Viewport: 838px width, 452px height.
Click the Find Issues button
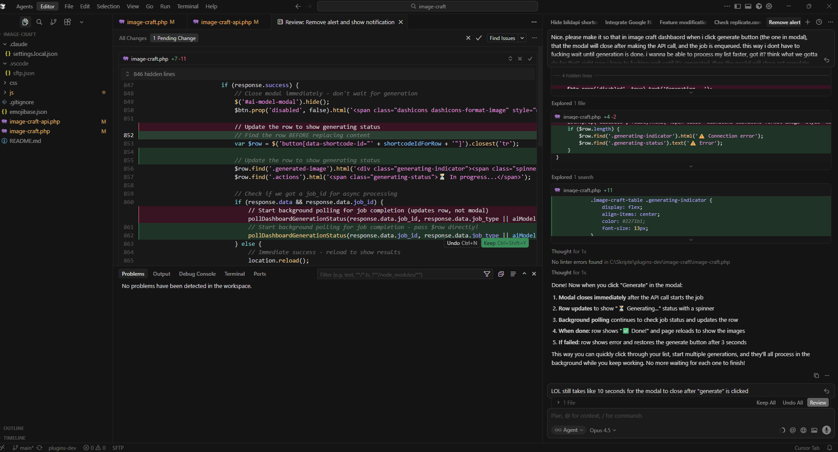(x=502, y=38)
